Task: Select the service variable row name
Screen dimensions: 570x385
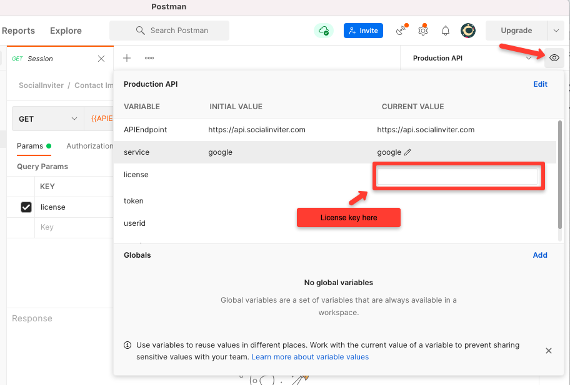Action: pos(136,152)
